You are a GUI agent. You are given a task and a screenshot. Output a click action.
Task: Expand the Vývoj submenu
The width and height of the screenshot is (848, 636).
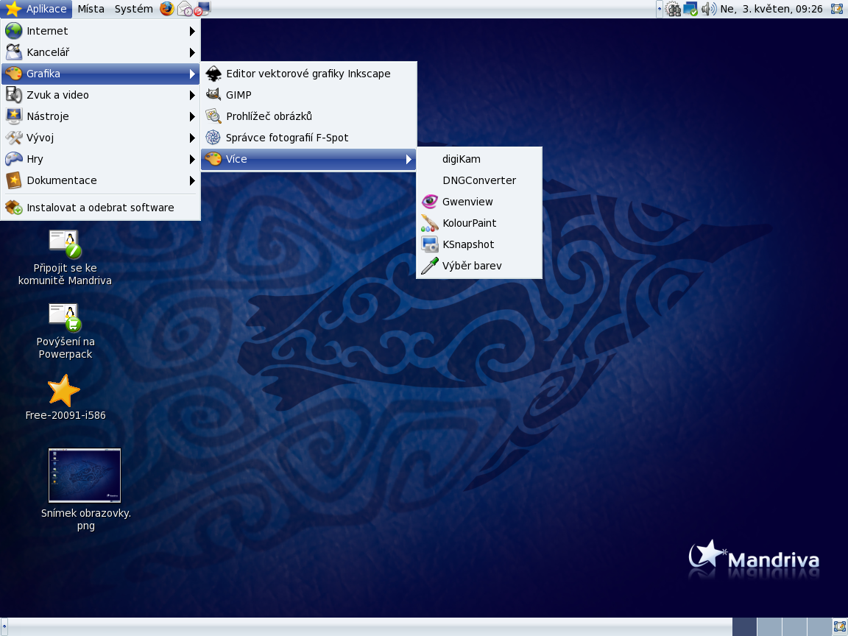tap(101, 138)
